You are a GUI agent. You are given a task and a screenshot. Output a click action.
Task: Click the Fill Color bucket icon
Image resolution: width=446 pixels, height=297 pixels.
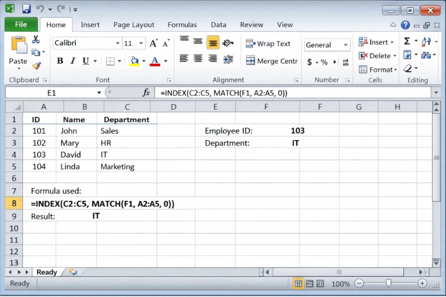[134, 60]
